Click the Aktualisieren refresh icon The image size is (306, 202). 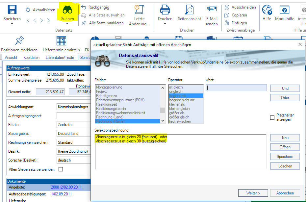point(28,10)
